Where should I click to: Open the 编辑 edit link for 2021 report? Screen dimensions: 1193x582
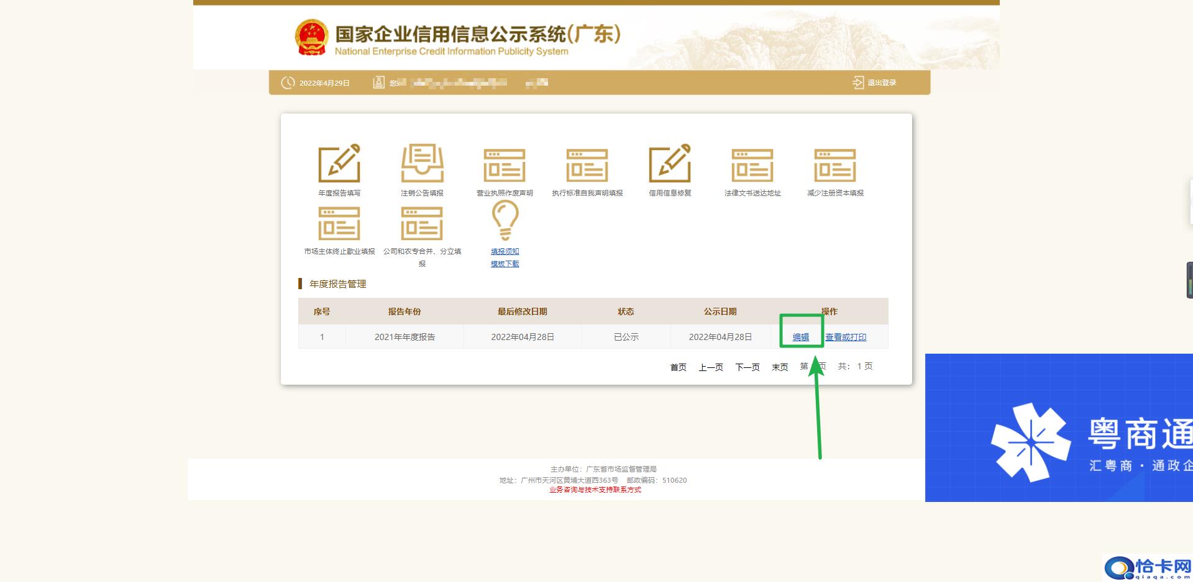point(800,337)
